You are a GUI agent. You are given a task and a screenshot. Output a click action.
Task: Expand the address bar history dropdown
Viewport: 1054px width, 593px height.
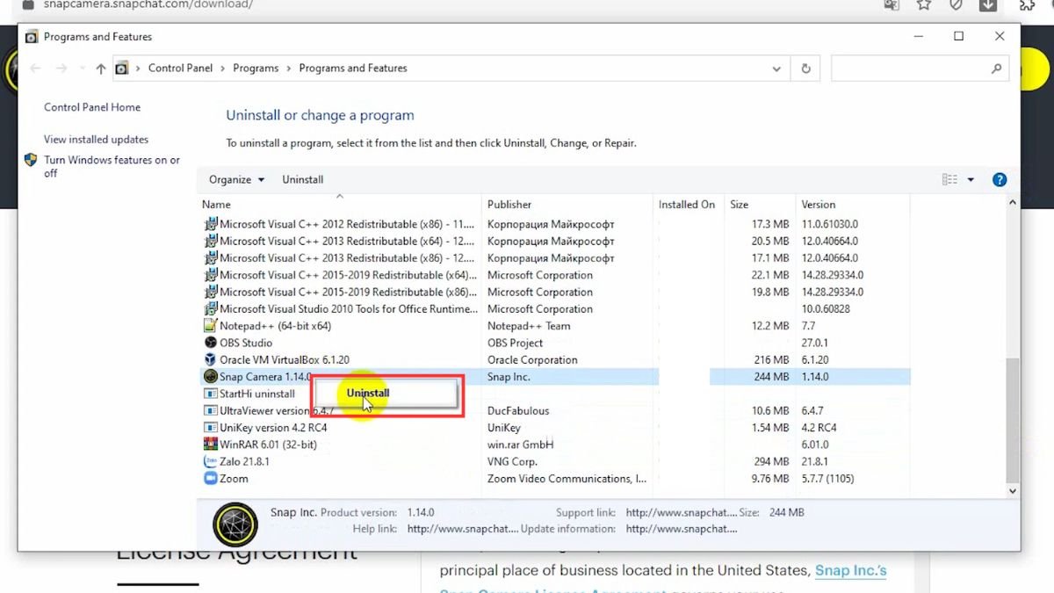tap(776, 69)
